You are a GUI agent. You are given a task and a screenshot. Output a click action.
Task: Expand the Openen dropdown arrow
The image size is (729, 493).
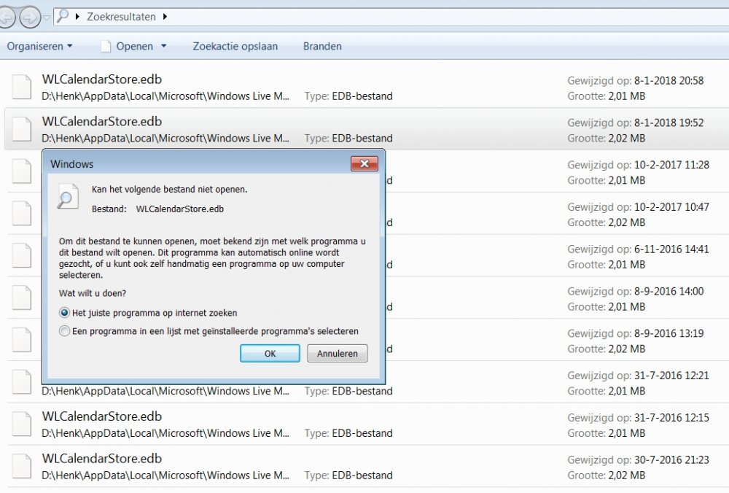coord(163,46)
